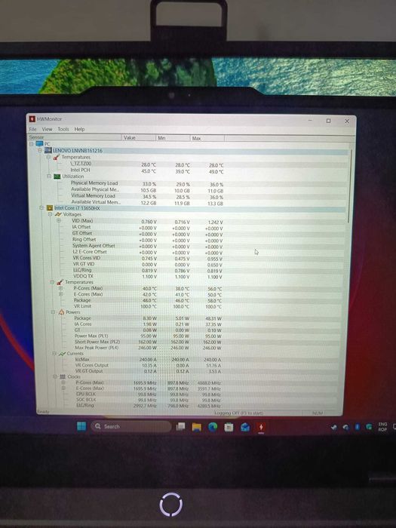Click the HWMonitor title bar app icon
The image size is (396, 528).
pos(32,119)
